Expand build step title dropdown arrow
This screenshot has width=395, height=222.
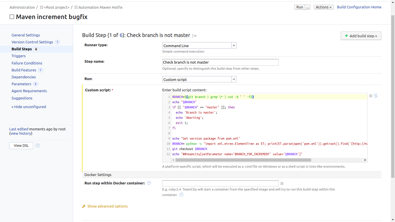pyautogui.click(x=195, y=36)
